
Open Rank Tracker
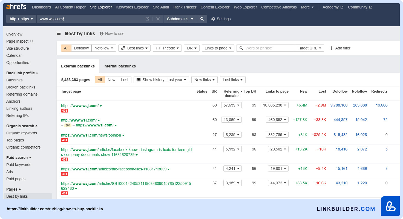point(185,7)
